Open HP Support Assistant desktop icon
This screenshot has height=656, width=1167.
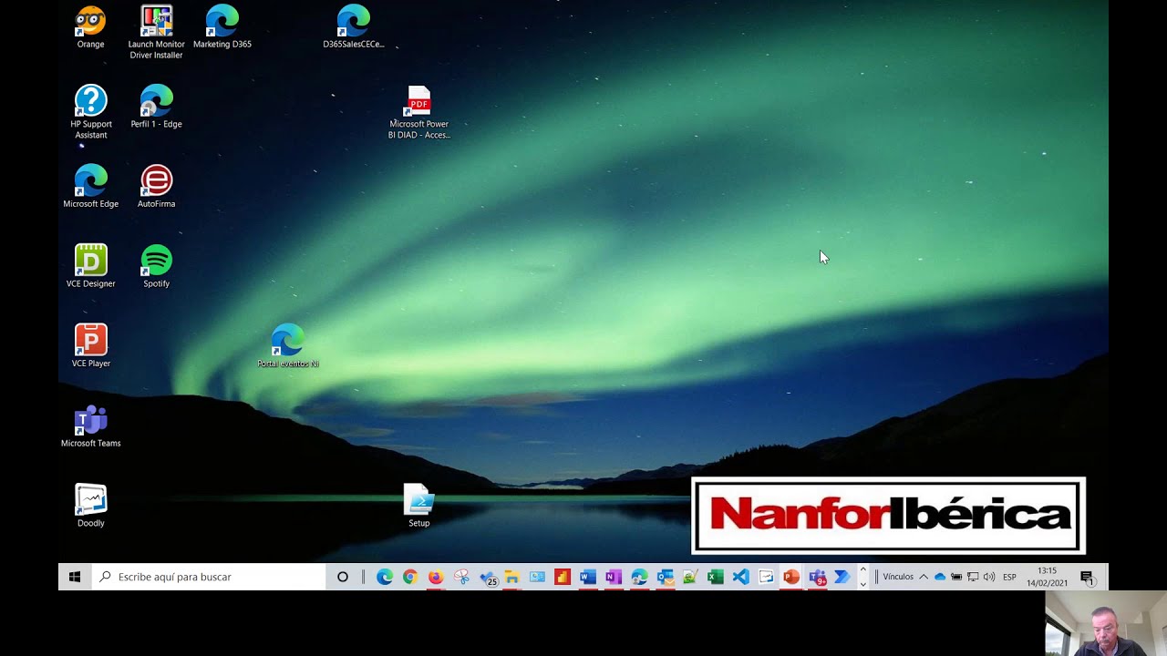coord(90,112)
